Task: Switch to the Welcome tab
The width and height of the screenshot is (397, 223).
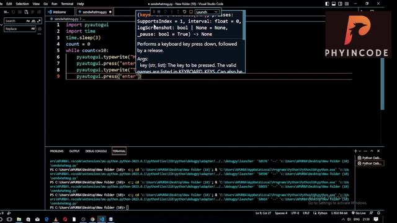Action: coord(60,12)
